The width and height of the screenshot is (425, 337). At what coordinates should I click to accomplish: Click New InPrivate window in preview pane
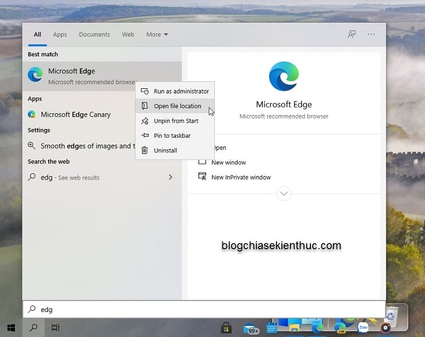[x=241, y=177]
